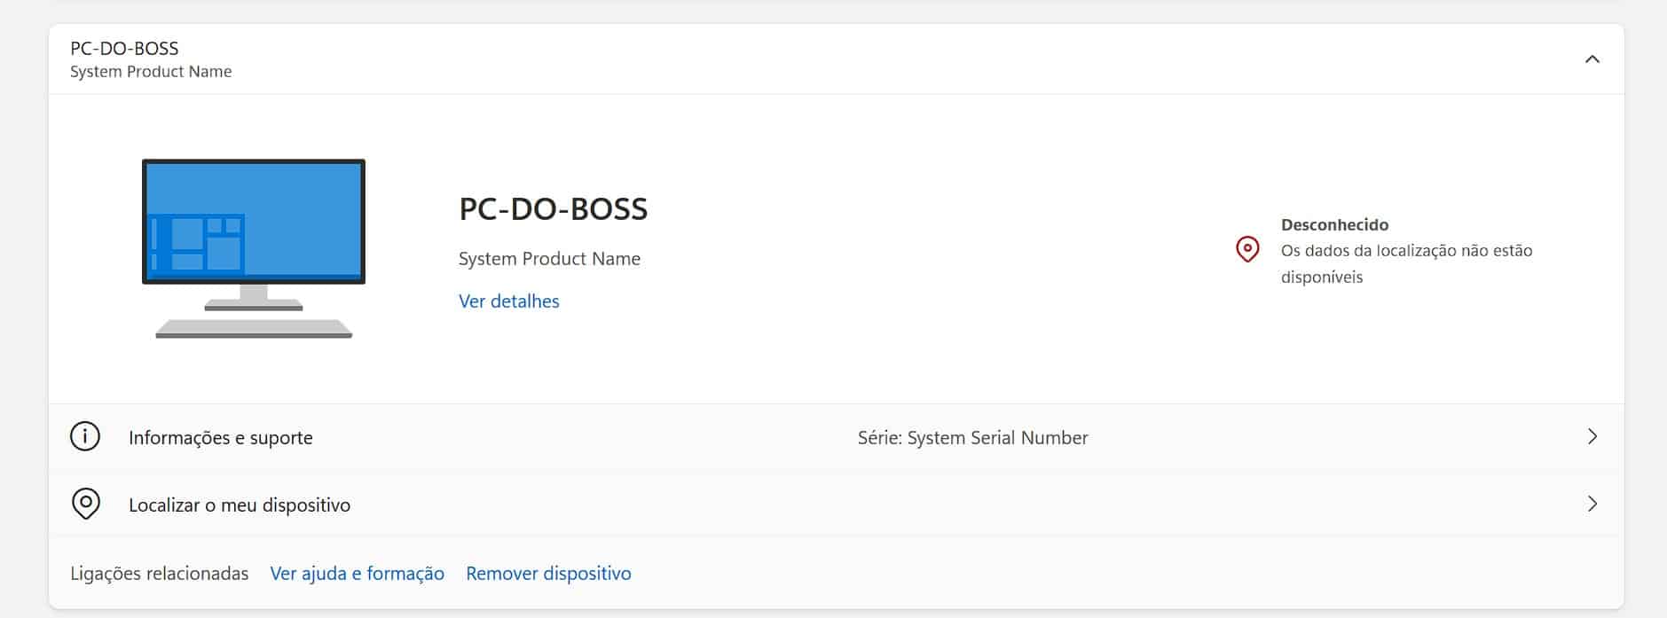Click the Série: System Serial Number text
The width and height of the screenshot is (1667, 618).
coord(972,438)
